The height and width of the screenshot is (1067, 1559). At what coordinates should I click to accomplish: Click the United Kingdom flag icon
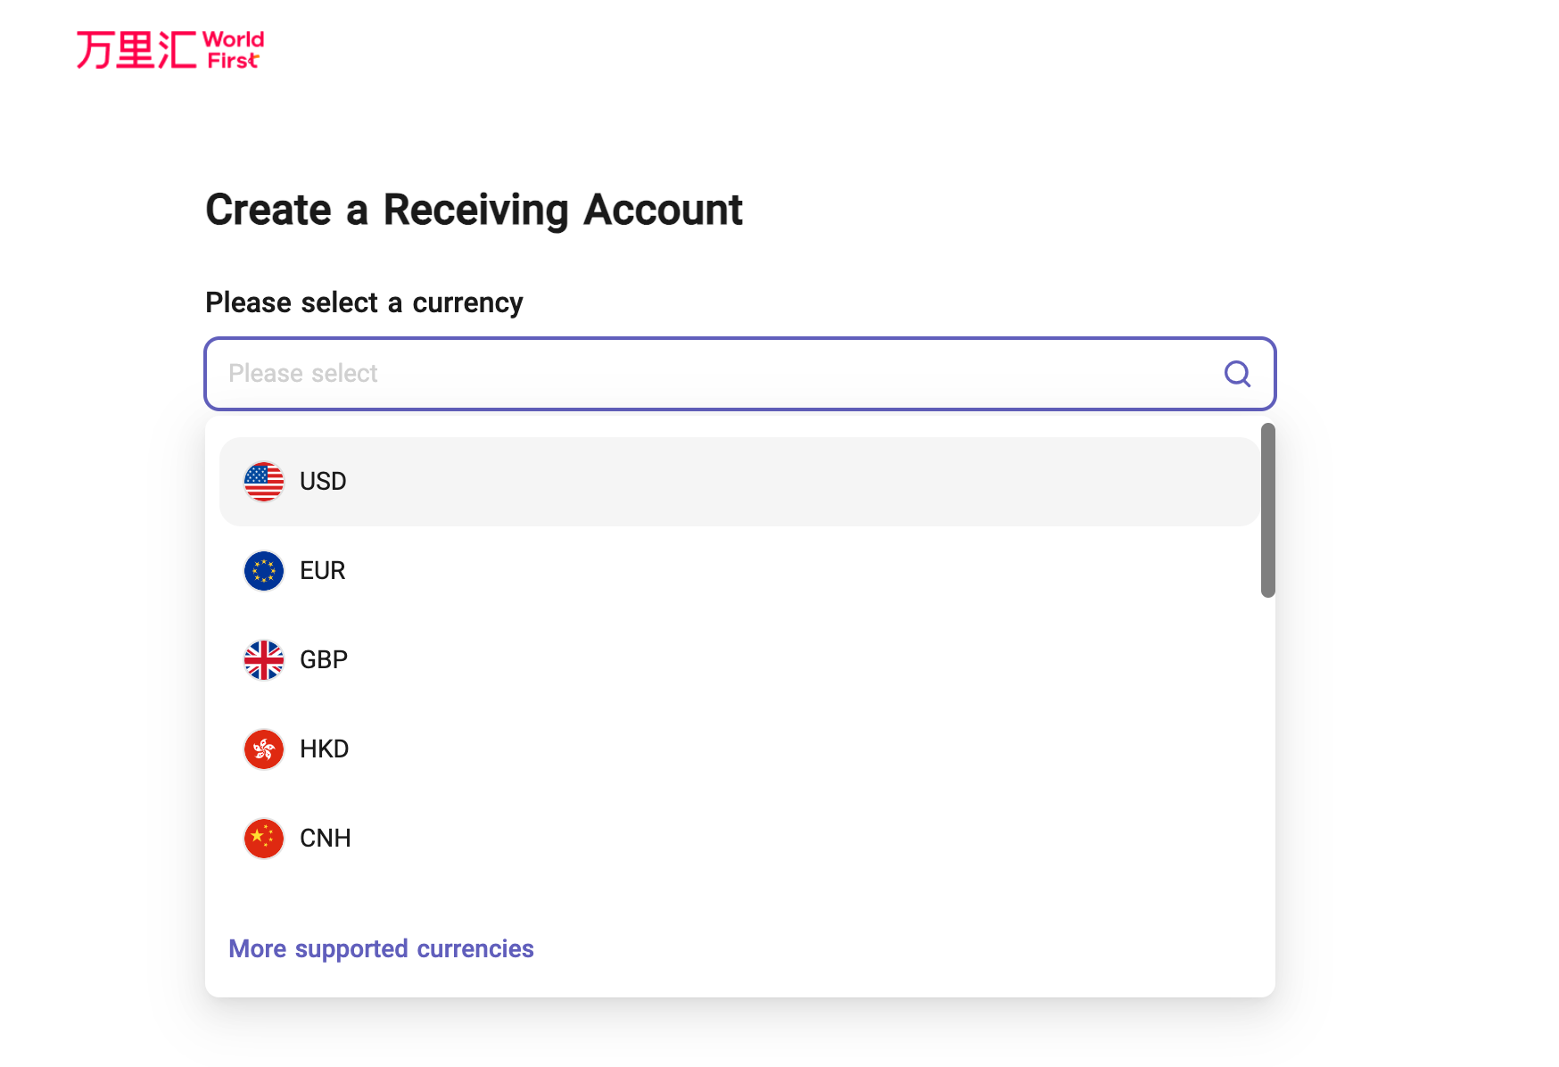click(x=264, y=660)
